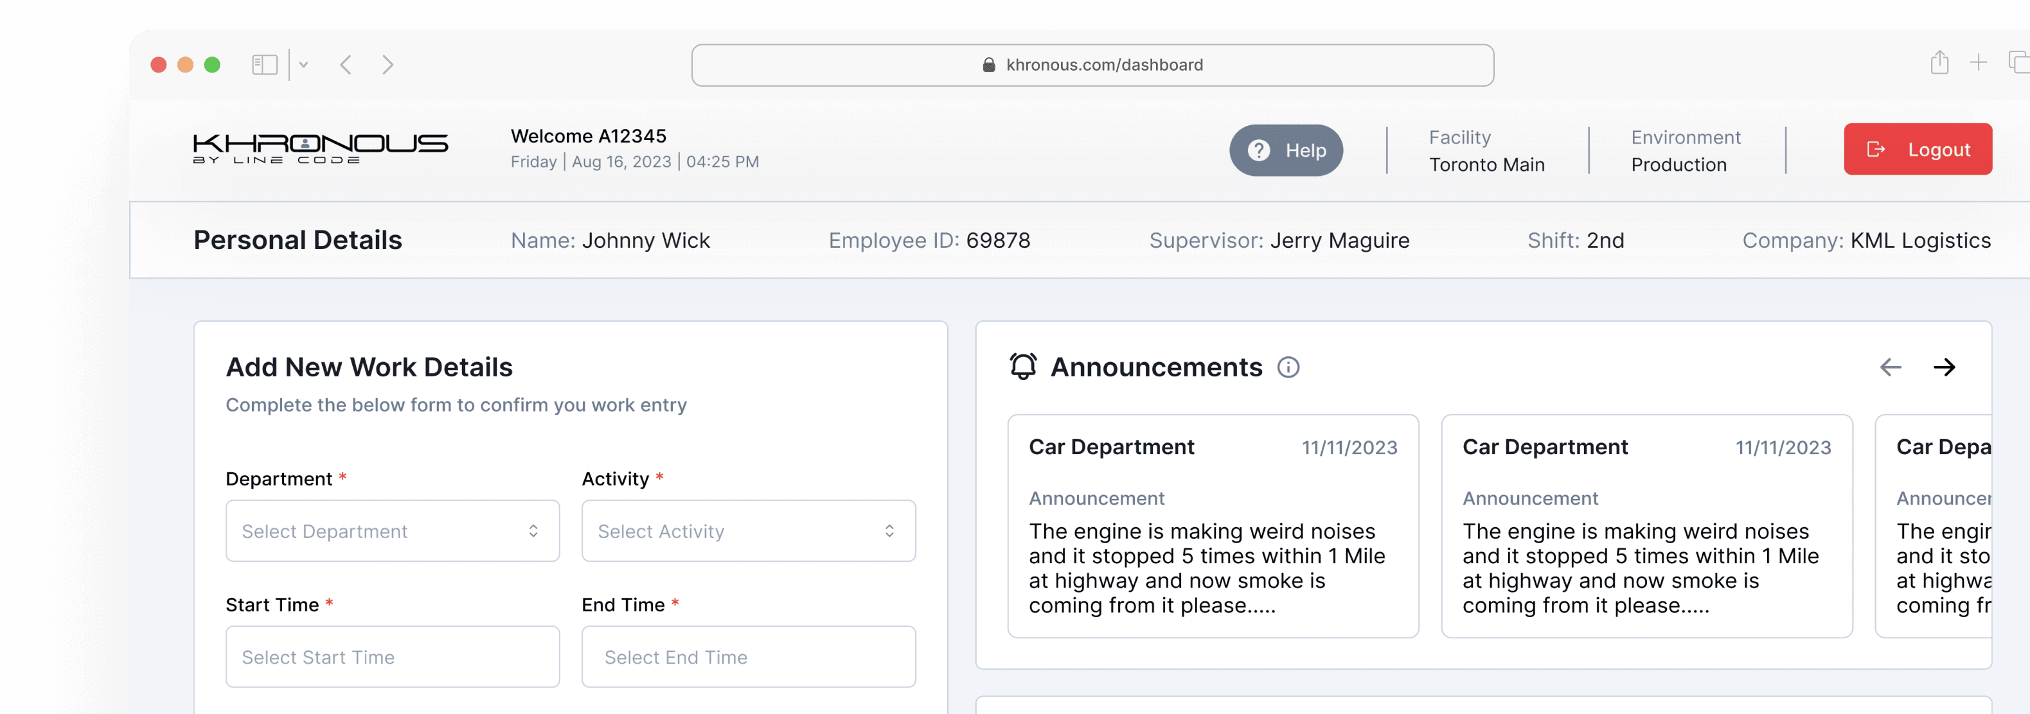Screen dimensions: 2030x714
Task: Click the Help button
Action: point(1286,150)
